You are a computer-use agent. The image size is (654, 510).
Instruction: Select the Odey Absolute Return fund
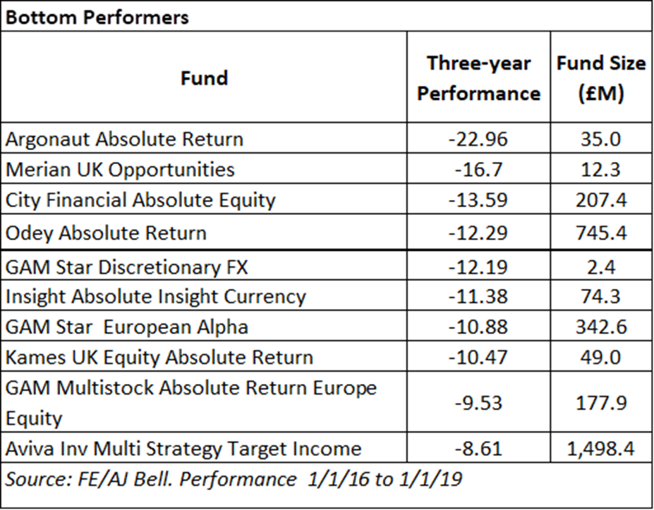(x=106, y=232)
